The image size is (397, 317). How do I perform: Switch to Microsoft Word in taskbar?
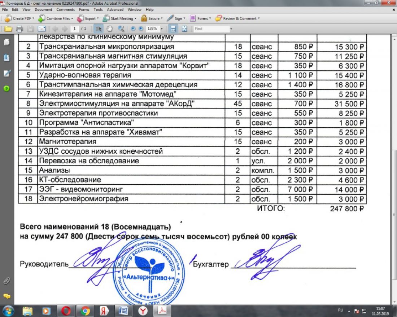tap(123, 311)
